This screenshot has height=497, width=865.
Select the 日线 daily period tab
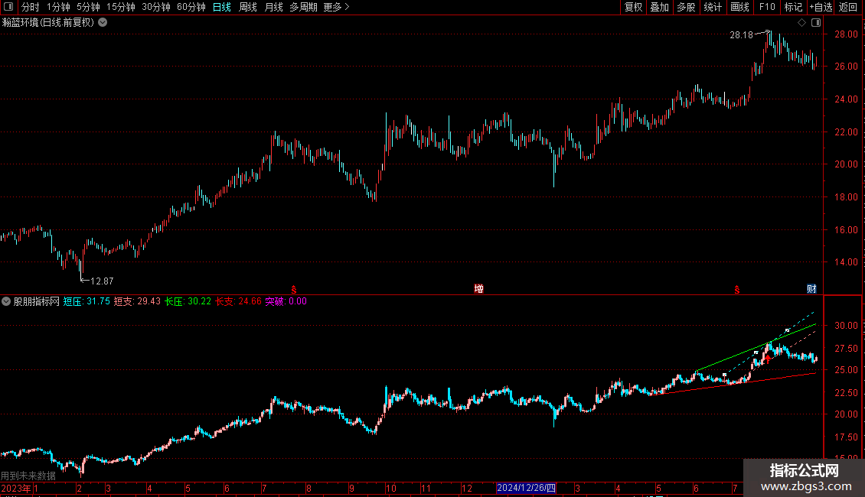point(222,7)
